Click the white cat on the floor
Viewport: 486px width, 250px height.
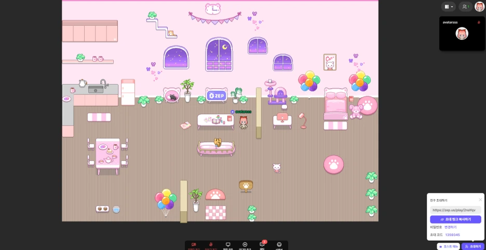[276, 168]
